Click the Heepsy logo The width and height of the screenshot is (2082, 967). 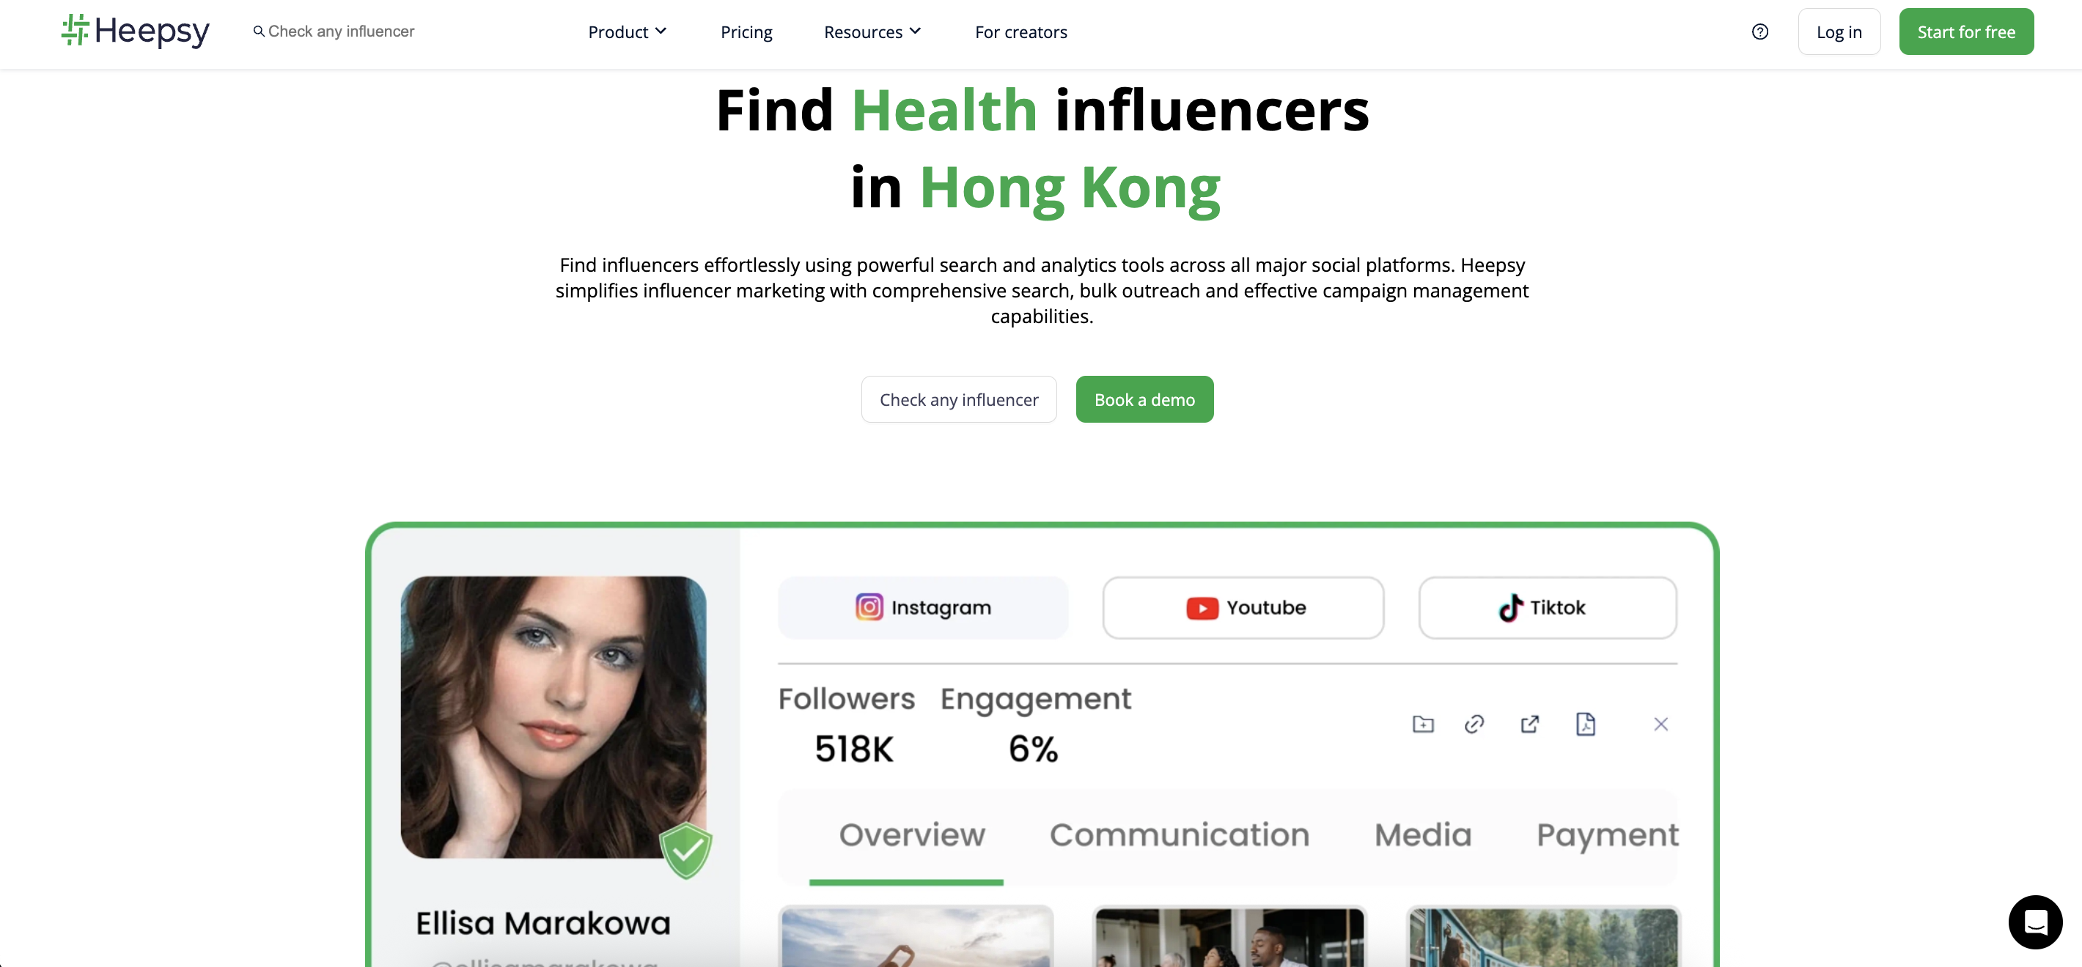tap(135, 31)
